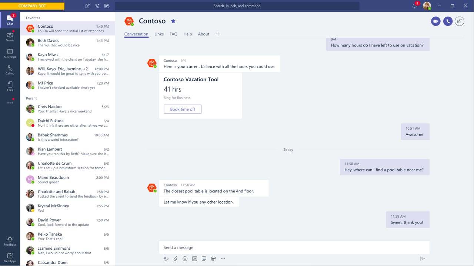The image size is (474, 266).
Task: Open the emoji picker
Action: [185, 259]
